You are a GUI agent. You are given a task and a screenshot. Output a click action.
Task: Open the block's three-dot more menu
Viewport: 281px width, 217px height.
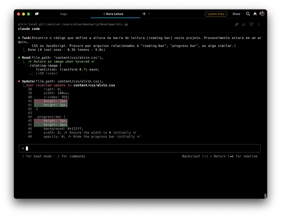coord(259,24)
